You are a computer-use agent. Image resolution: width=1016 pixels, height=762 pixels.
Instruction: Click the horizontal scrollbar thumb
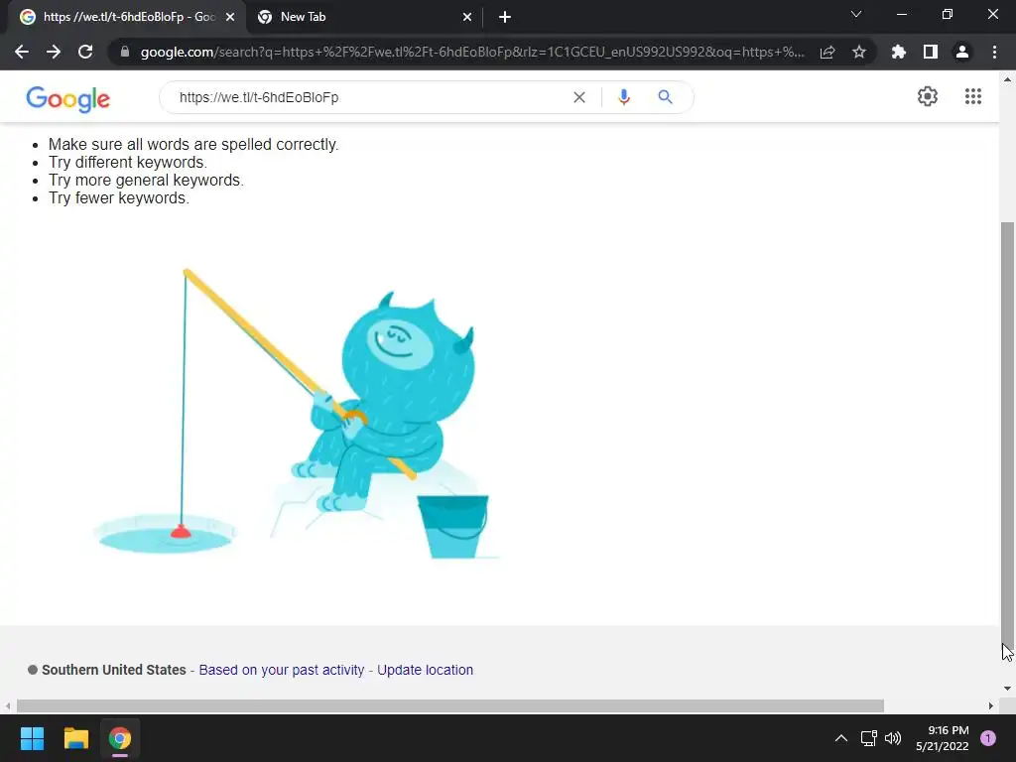[450, 705]
